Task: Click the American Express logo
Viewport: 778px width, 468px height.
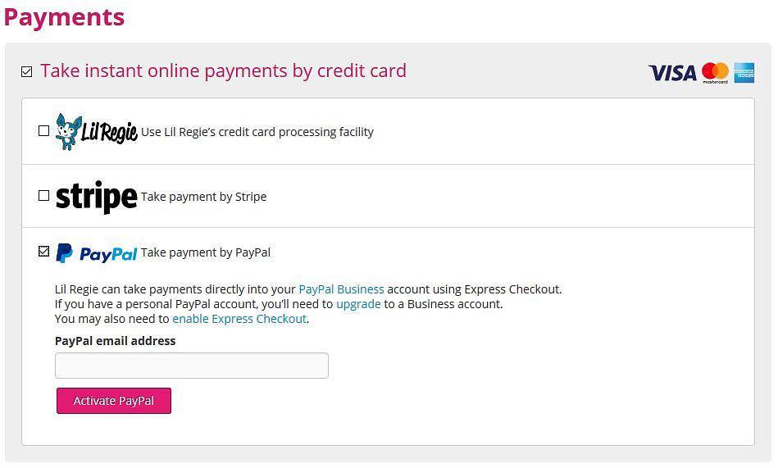Action: point(744,73)
